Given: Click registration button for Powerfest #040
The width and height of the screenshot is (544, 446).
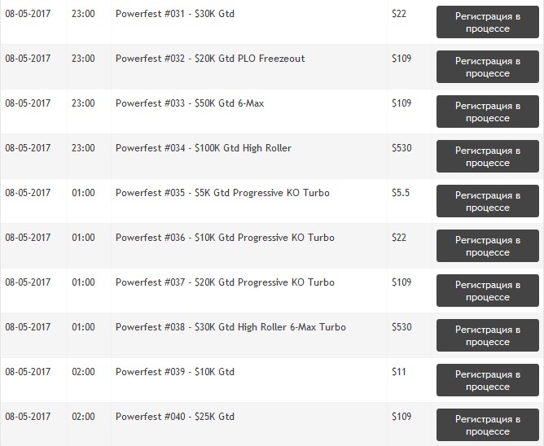Looking at the screenshot, I should click(488, 425).
